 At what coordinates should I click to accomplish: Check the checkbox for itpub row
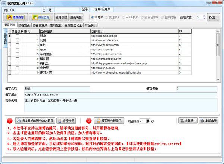(17, 49)
